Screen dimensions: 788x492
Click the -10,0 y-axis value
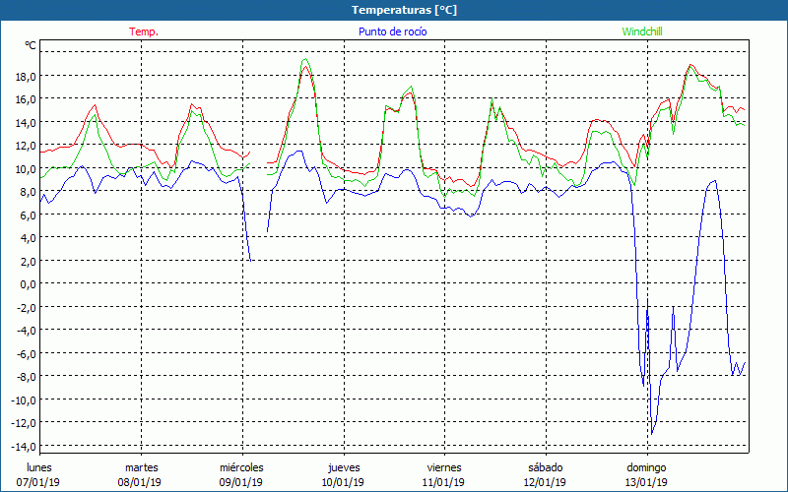pos(24,400)
